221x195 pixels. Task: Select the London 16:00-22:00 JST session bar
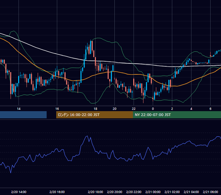(x=95, y=115)
